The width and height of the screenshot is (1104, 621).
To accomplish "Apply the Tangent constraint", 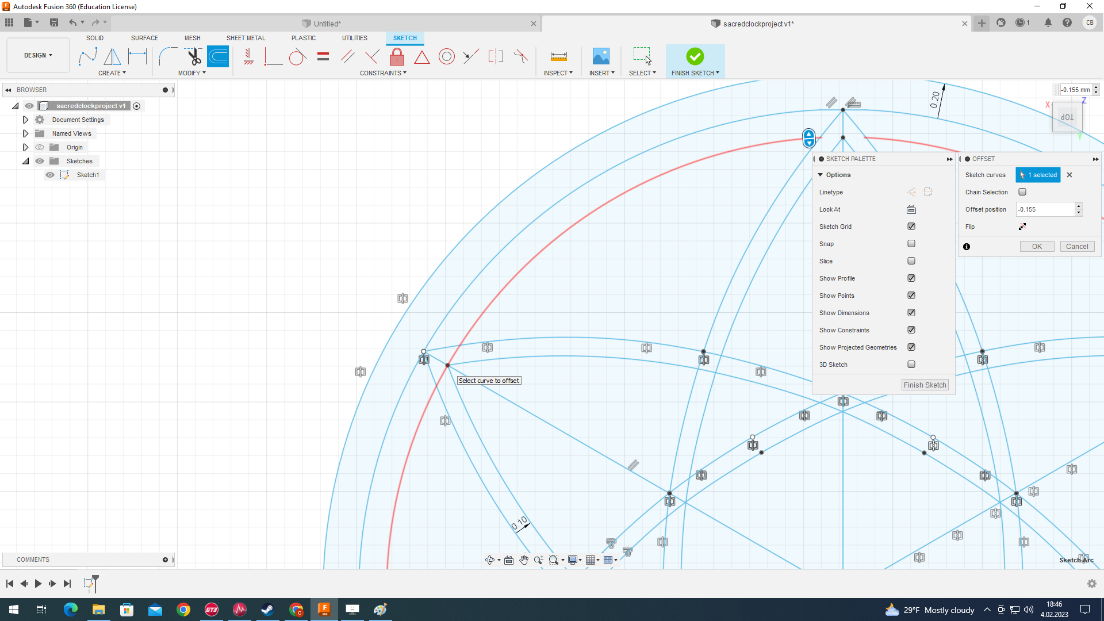I will click(x=297, y=56).
